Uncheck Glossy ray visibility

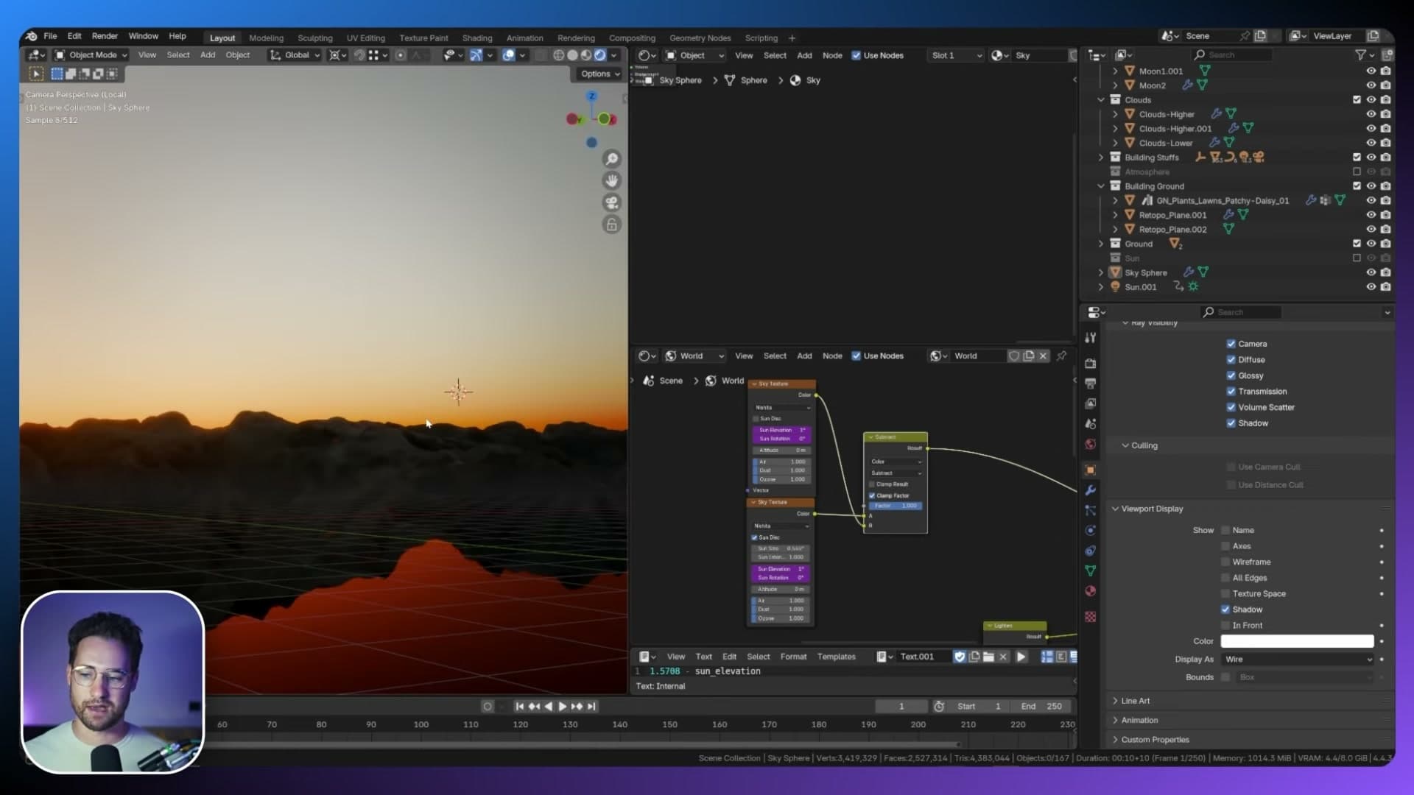tap(1231, 375)
